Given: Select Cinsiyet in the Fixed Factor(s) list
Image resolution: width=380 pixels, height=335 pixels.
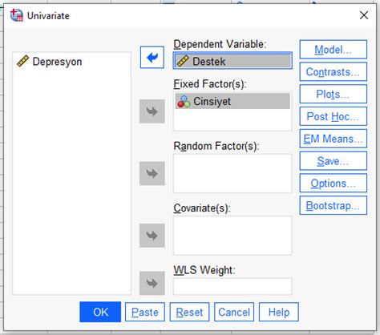Looking at the screenshot, I should pos(232,101).
